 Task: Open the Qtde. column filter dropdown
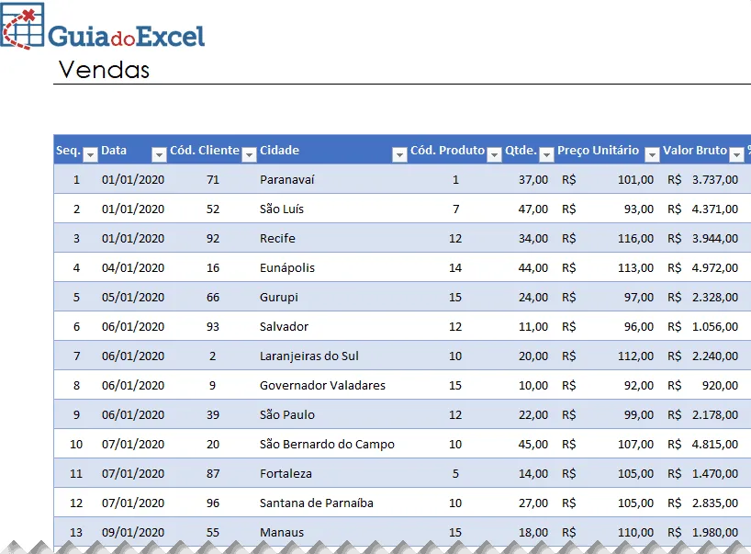(546, 154)
